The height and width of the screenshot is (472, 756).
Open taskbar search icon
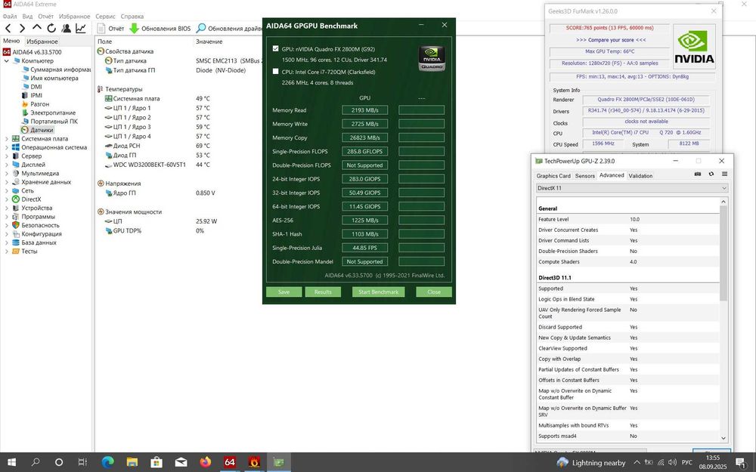(36, 462)
